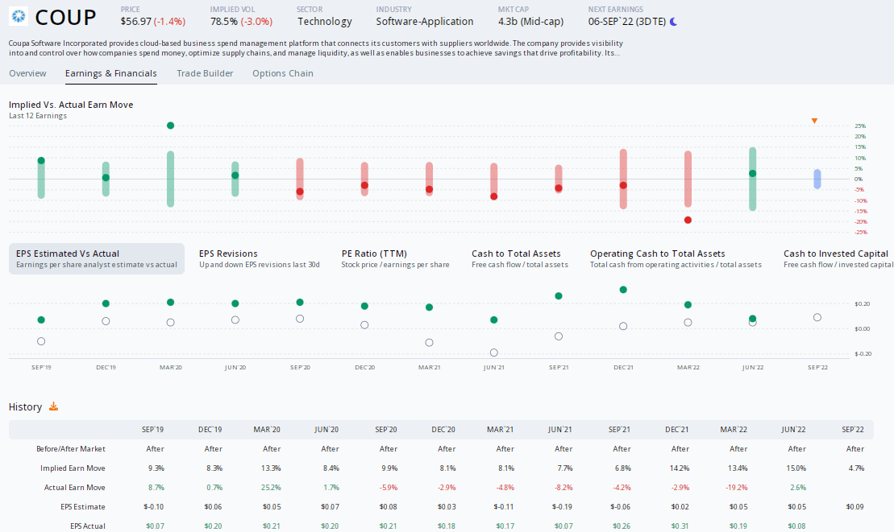Click the History section heading
This screenshot has height=532, width=894.
(25, 406)
